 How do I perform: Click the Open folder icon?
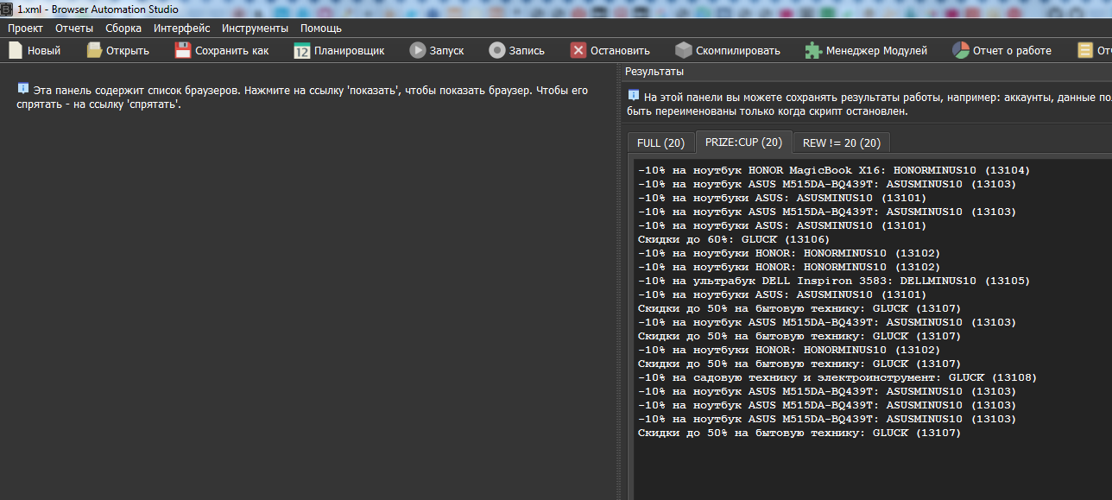(x=94, y=50)
